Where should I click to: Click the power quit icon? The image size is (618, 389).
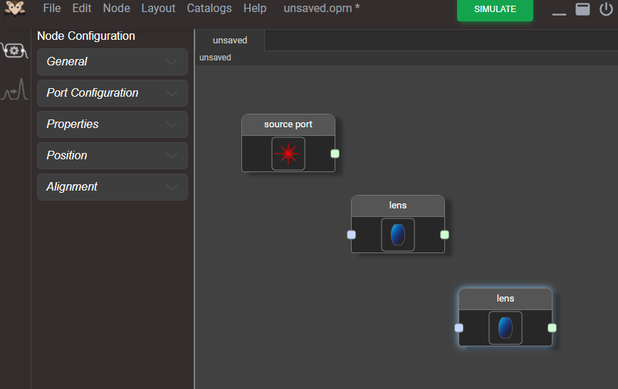point(606,9)
